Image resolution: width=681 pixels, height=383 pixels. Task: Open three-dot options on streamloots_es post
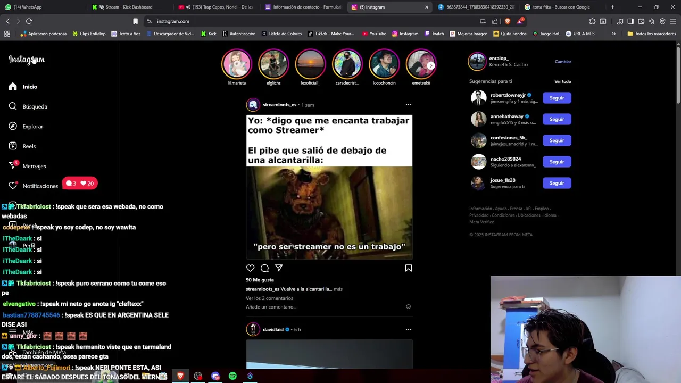408,105
